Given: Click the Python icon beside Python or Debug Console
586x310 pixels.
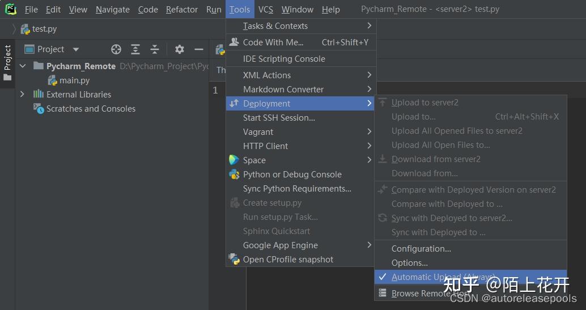Looking at the screenshot, I should click(234, 175).
